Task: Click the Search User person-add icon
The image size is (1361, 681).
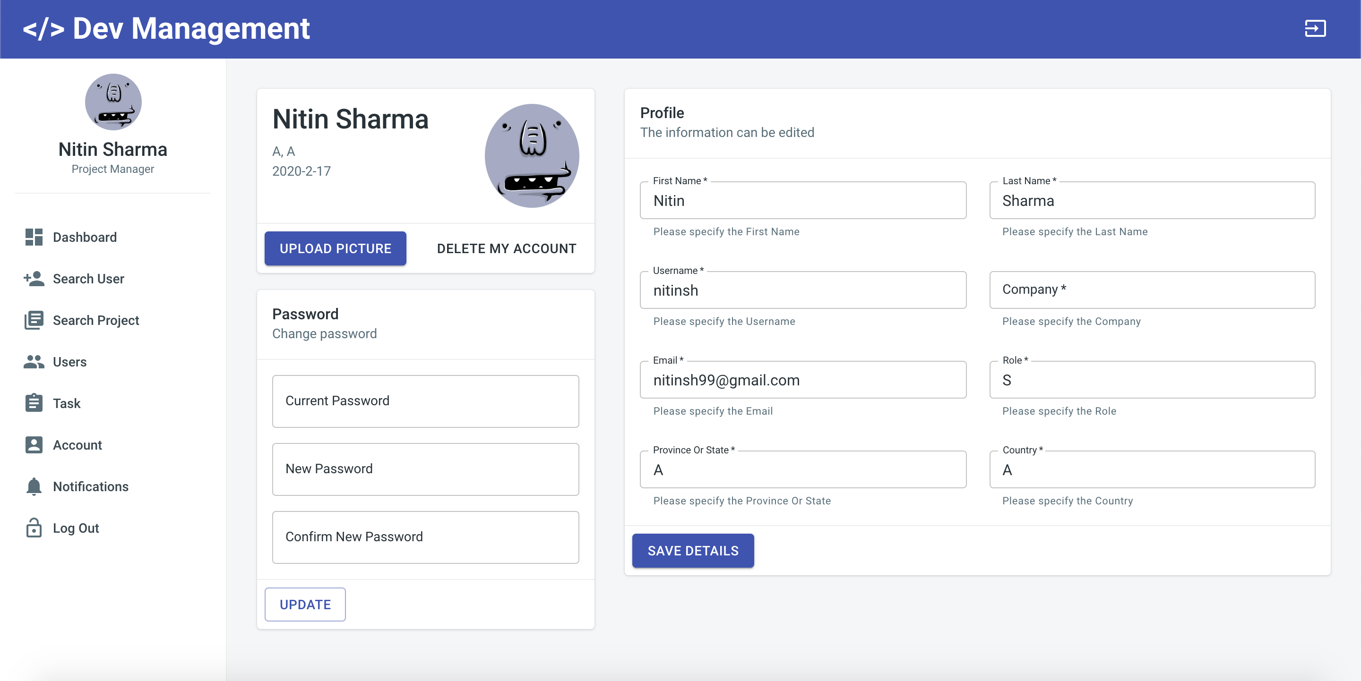Action: tap(34, 279)
